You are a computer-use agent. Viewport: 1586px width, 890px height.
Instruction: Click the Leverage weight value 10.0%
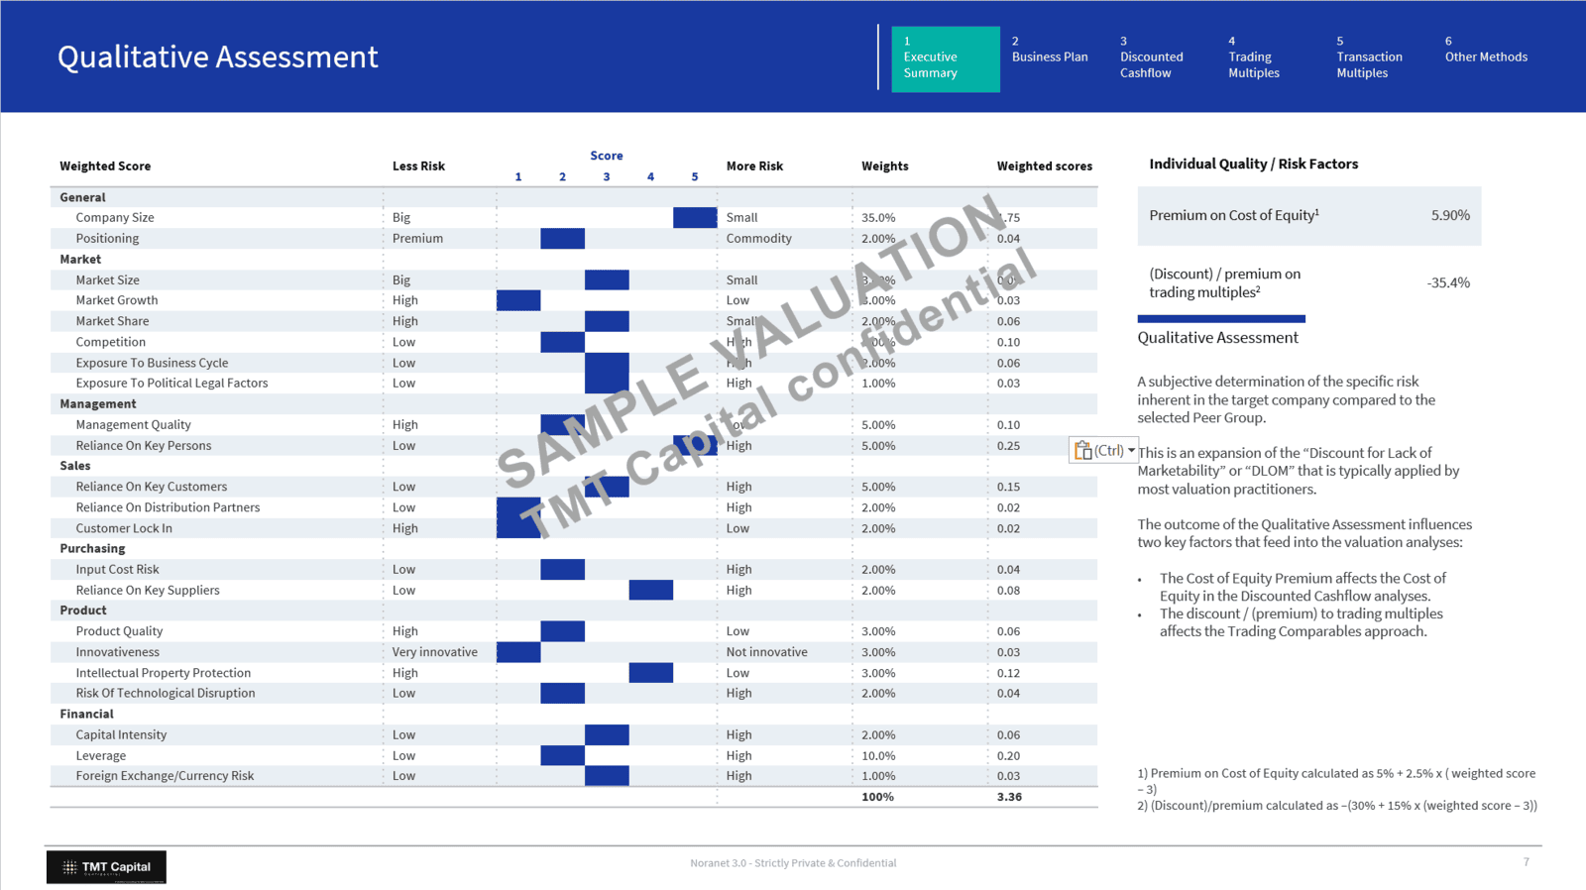click(x=878, y=756)
